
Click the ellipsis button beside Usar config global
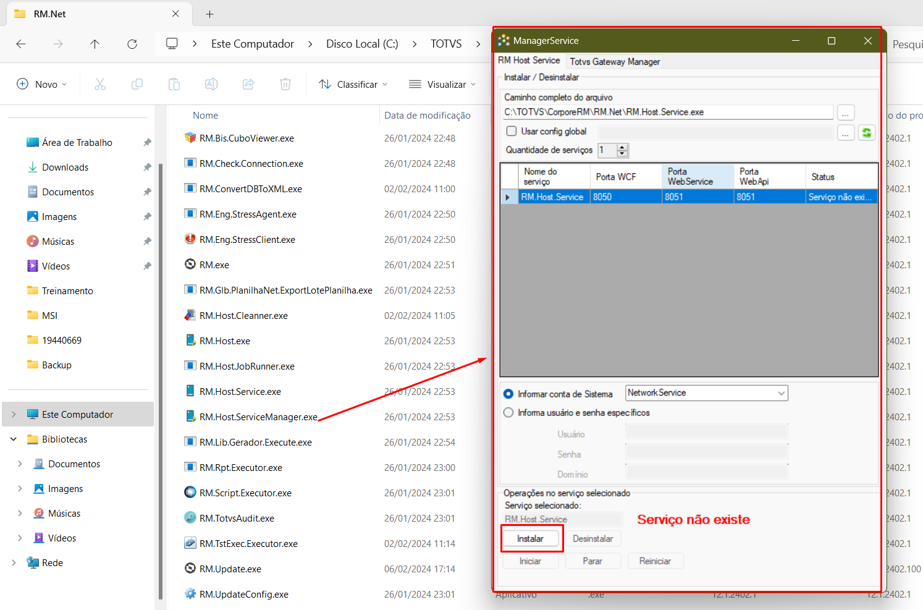pyautogui.click(x=845, y=133)
